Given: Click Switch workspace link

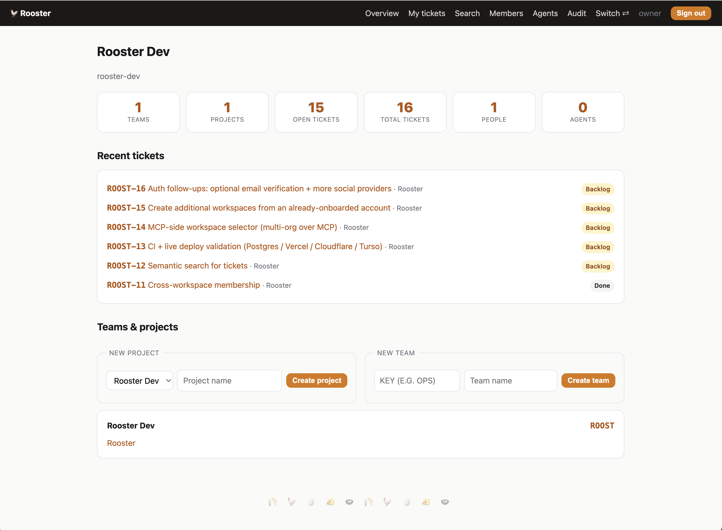Looking at the screenshot, I should coord(612,13).
